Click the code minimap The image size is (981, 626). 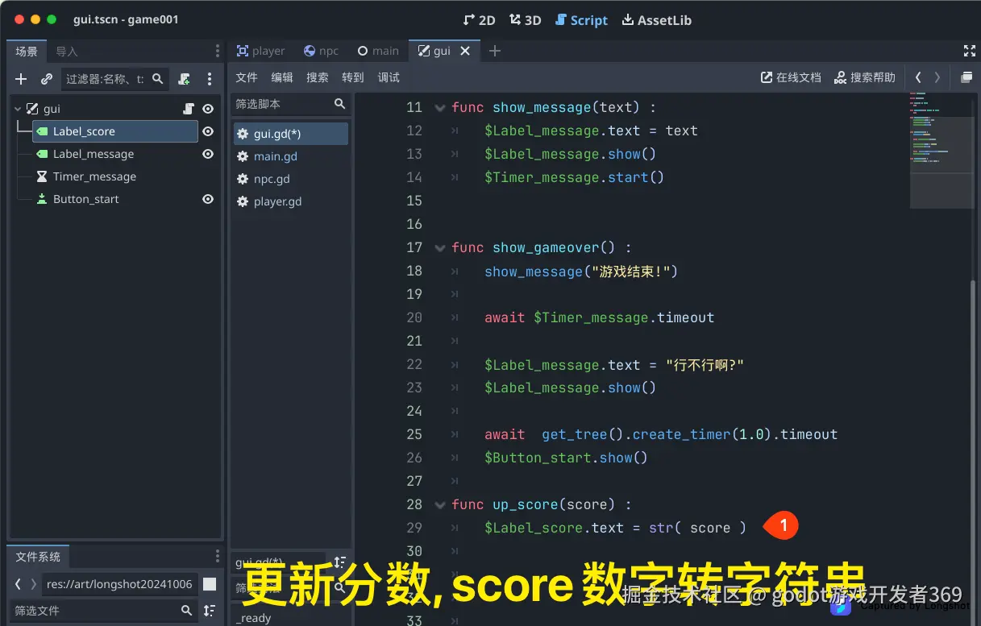click(941, 149)
